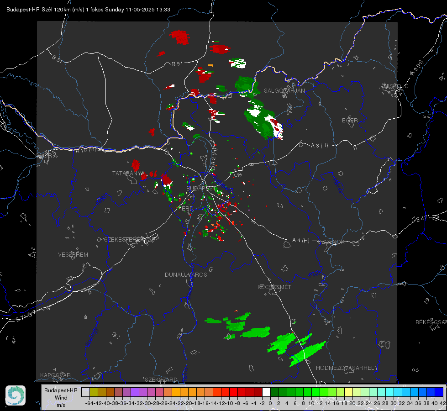Click the MISKOLC city label
The width and height of the screenshot is (447, 411).
[x=396, y=86]
